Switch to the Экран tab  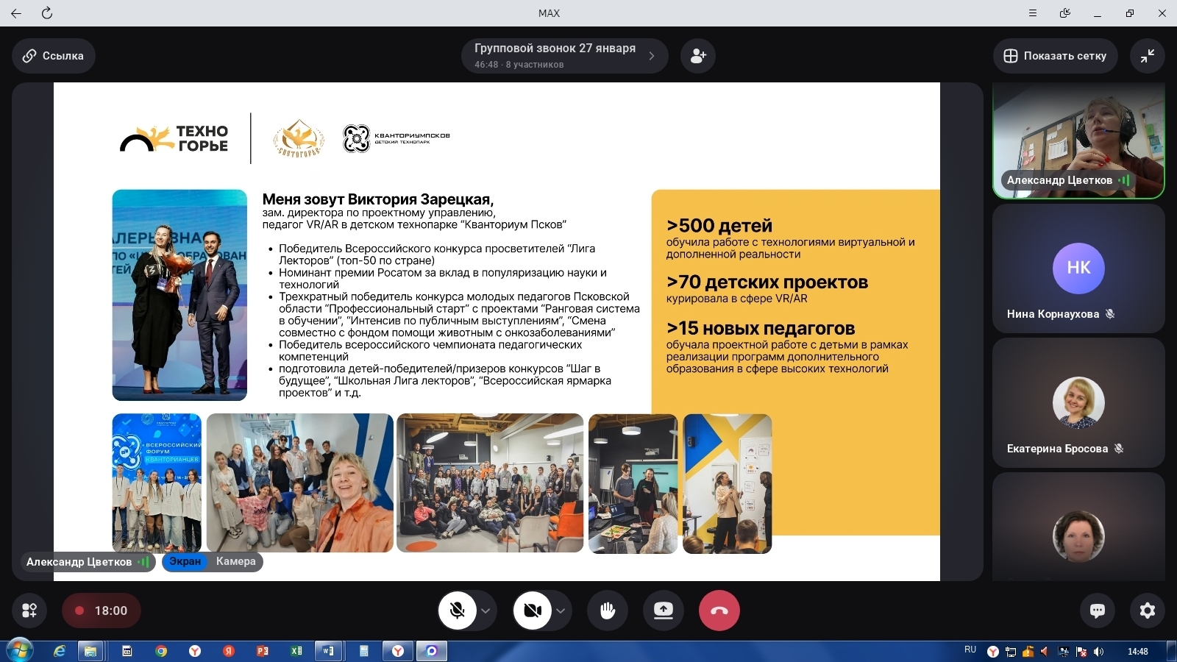coord(185,561)
